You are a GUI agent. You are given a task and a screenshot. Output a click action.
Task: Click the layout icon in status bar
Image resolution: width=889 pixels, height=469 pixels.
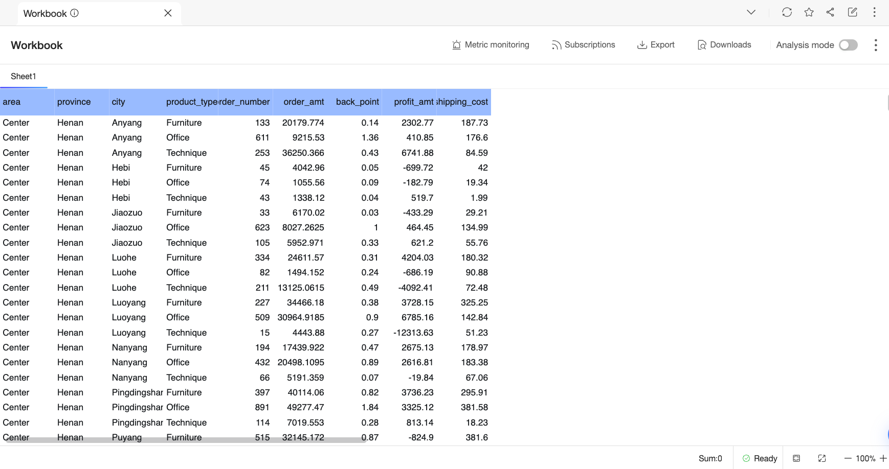click(796, 458)
